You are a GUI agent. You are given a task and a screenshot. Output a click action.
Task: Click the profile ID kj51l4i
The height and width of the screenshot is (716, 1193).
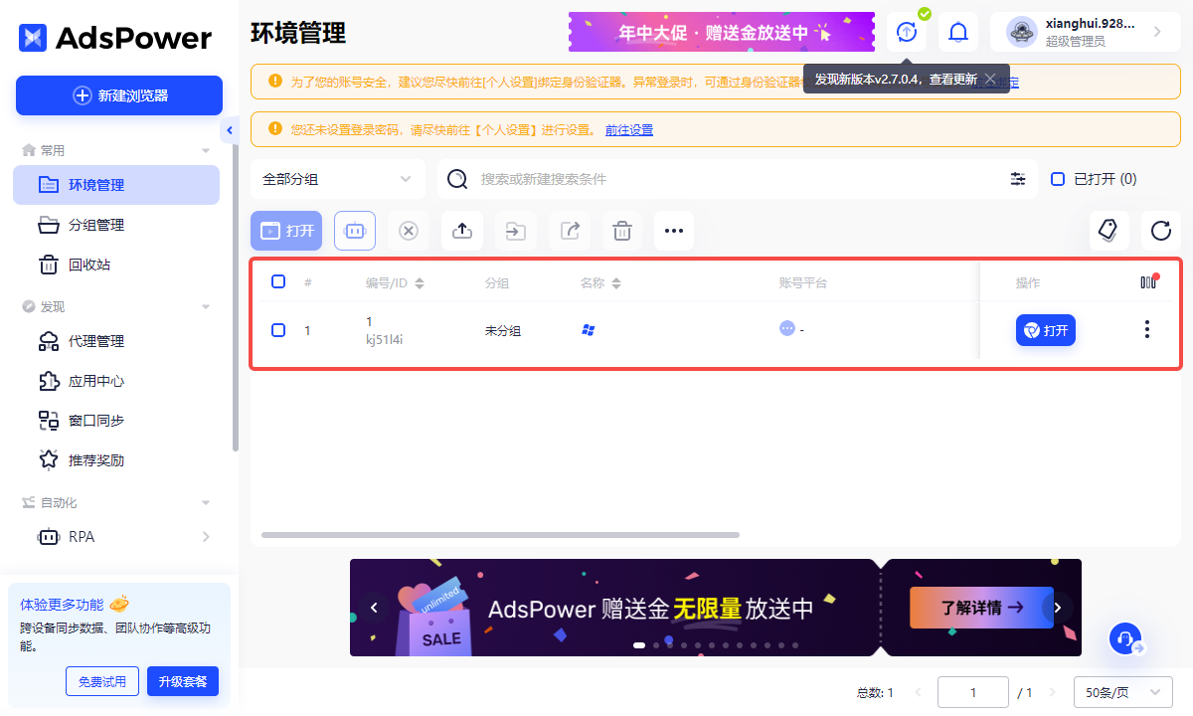tap(384, 339)
